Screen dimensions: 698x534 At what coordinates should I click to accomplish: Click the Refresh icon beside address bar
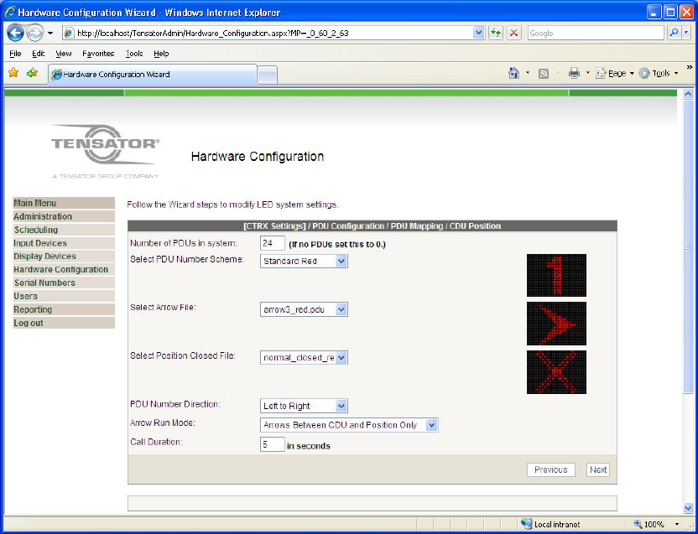(x=496, y=33)
